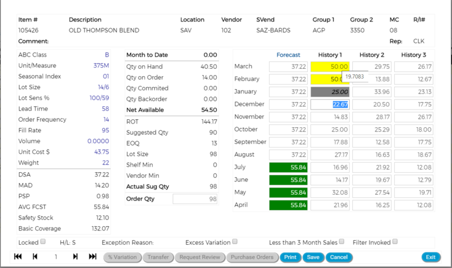Enable the Excess Variation checkbox
The width and height of the screenshot is (452, 268).
tap(235, 242)
